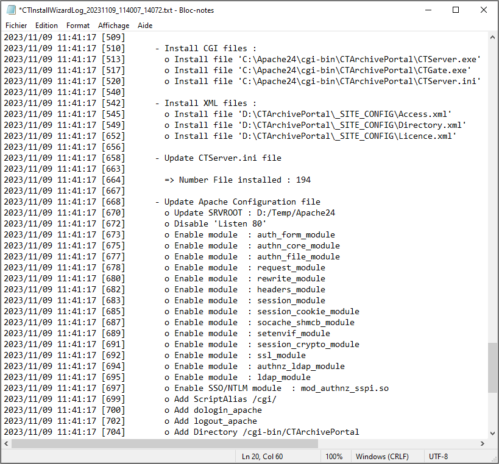Click the headers_module line
Image resolution: width=499 pixels, height=464 pixels.
point(245,290)
